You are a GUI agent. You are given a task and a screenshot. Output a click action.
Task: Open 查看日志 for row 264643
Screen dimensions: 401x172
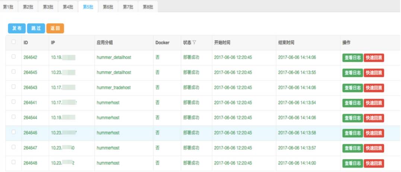tap(353, 88)
